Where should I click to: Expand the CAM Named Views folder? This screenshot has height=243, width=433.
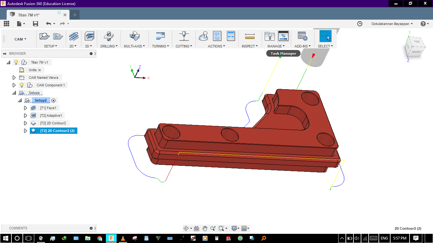pyautogui.click(x=14, y=78)
